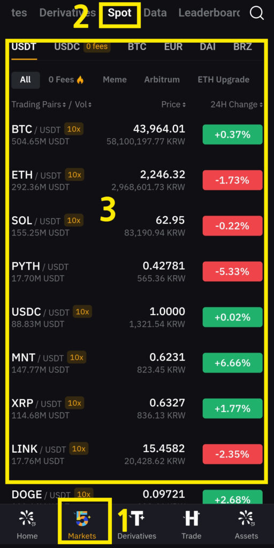Switch to the Spot tab
Screen dimensions: 274x548
point(120,13)
